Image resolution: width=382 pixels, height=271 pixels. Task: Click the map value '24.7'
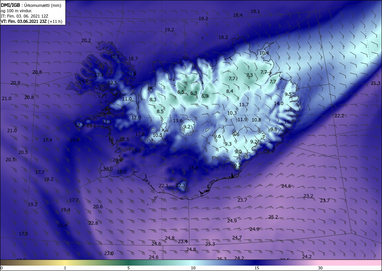tap(237, 238)
